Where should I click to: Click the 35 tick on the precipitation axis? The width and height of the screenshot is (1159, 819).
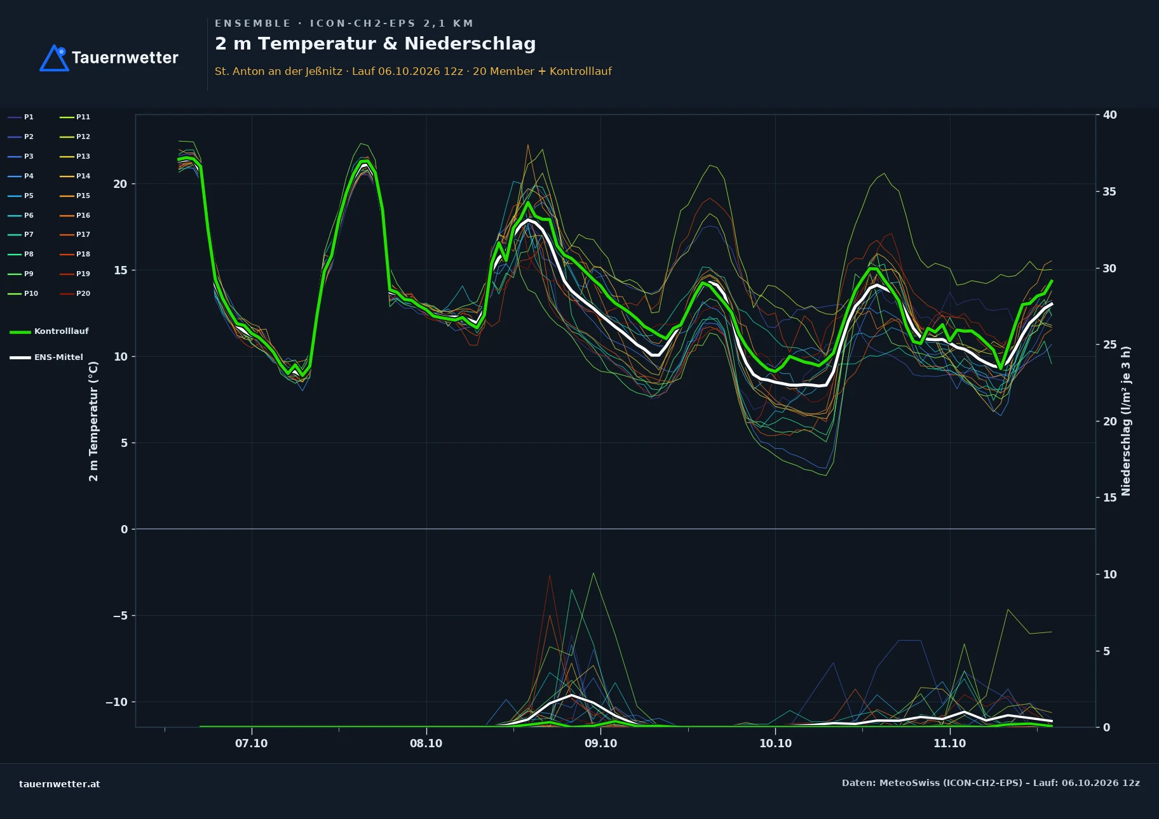tap(1110, 192)
